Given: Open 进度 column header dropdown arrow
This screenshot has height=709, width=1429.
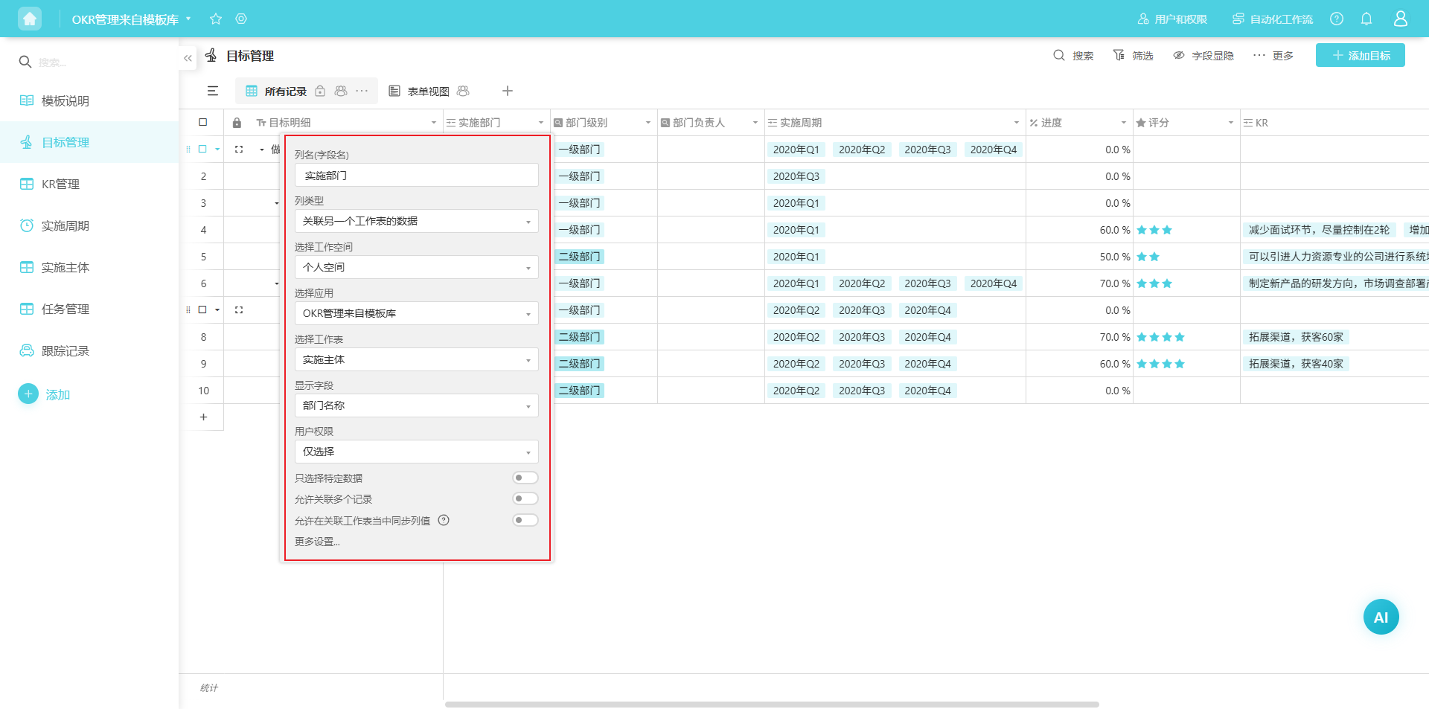Looking at the screenshot, I should [1124, 123].
